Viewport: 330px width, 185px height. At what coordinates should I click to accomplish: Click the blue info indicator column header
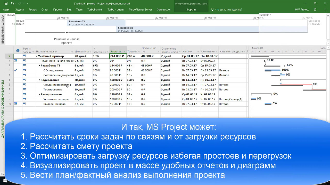coord(18,51)
